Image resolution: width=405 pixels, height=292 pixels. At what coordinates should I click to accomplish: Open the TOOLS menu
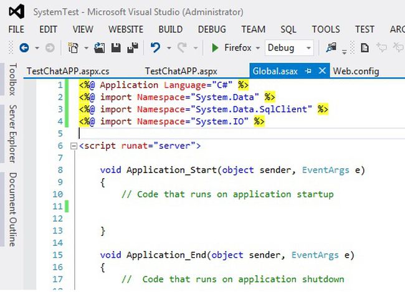[326, 29]
